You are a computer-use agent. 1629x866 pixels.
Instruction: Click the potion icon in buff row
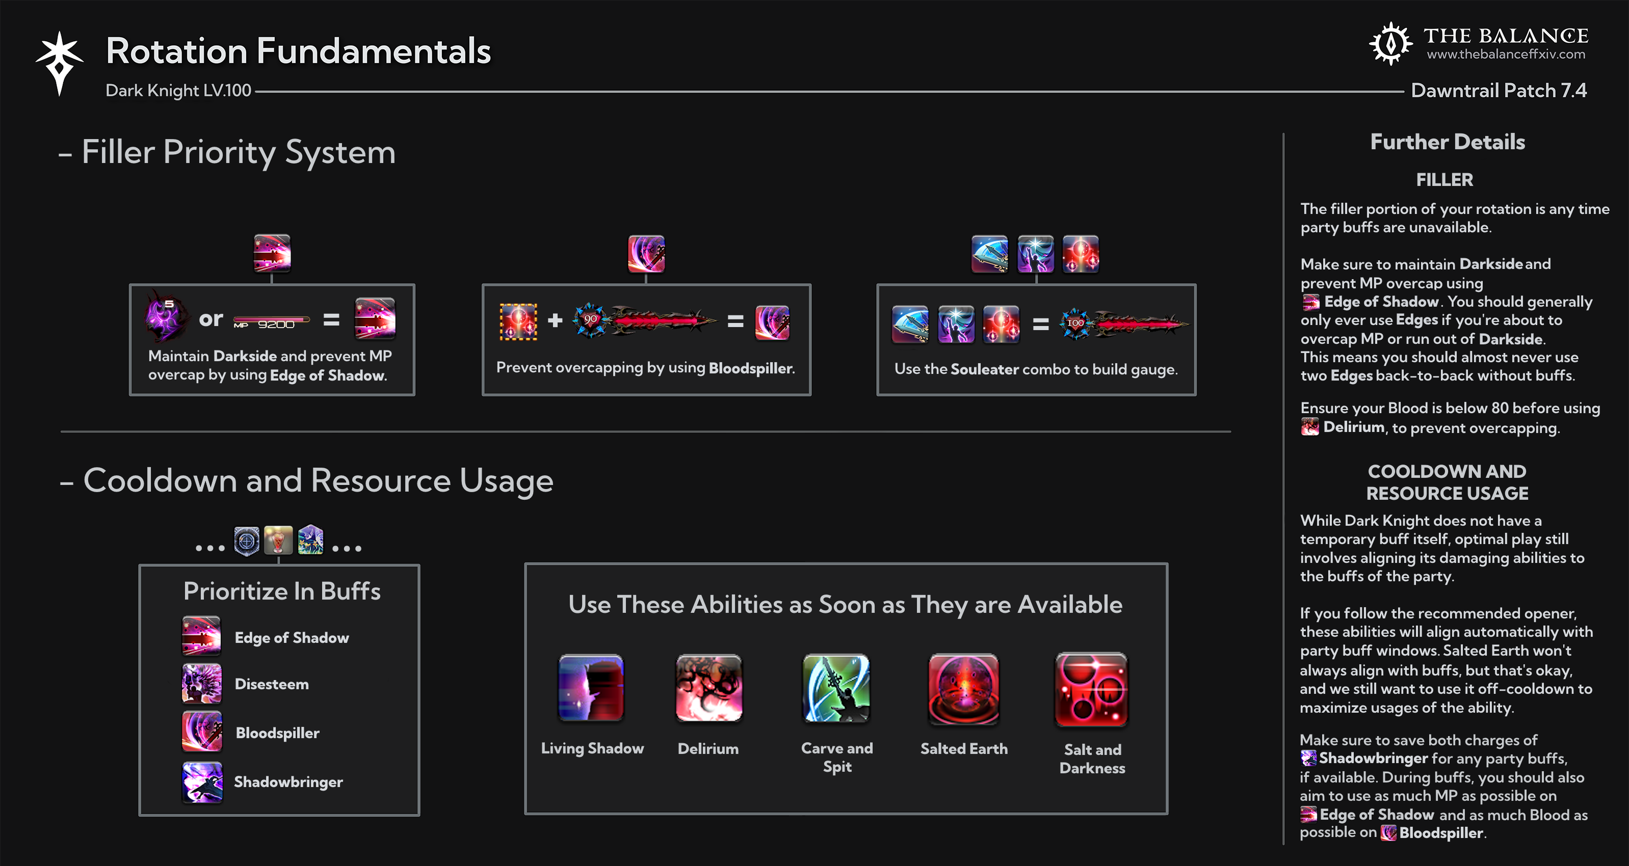pos(278,540)
